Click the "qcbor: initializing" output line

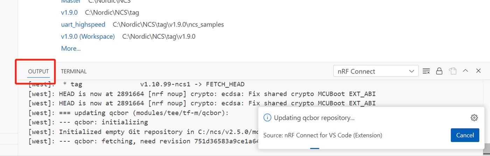tap(103, 122)
